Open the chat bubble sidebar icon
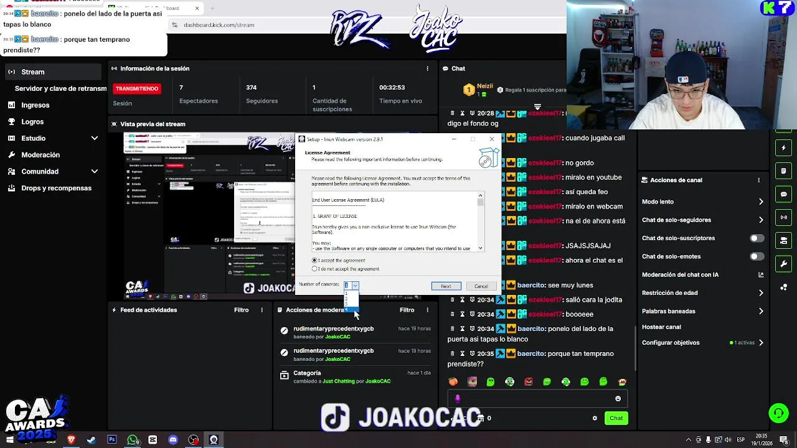The height and width of the screenshot is (448, 797). click(783, 194)
